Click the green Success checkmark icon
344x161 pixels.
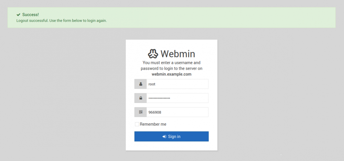(x=19, y=15)
